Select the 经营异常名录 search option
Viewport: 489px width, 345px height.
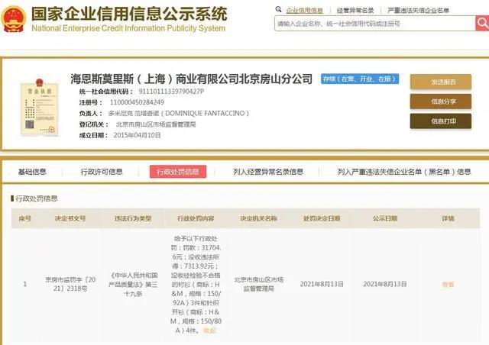pyautogui.click(x=355, y=10)
